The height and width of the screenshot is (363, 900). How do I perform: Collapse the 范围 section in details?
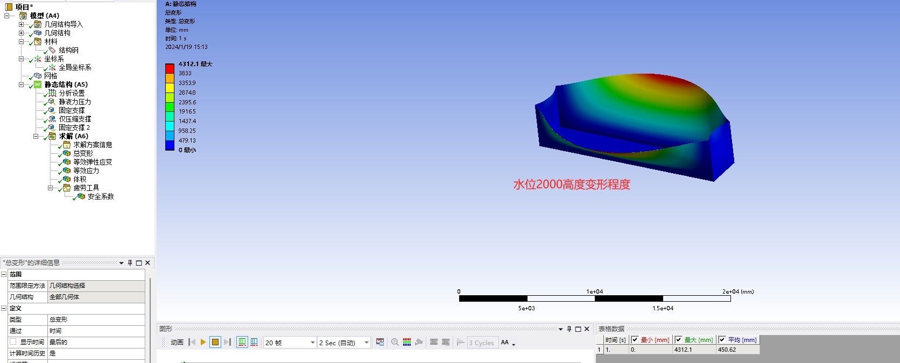[4, 274]
